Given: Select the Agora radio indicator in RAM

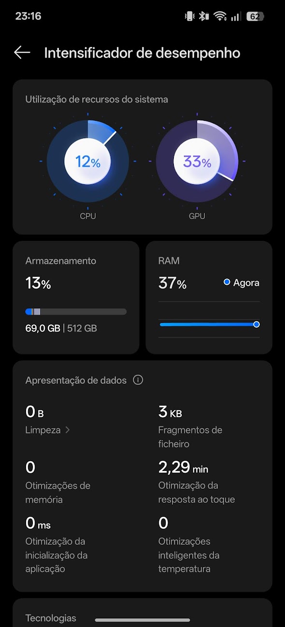Looking at the screenshot, I should point(227,282).
